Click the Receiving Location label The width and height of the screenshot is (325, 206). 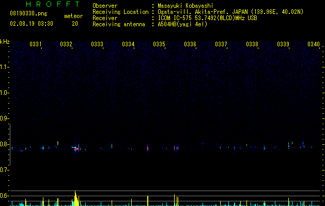120,12
